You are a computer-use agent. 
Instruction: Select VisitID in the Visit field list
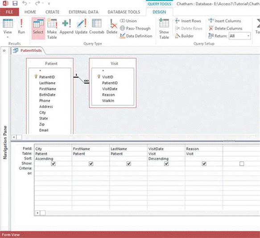(107, 77)
